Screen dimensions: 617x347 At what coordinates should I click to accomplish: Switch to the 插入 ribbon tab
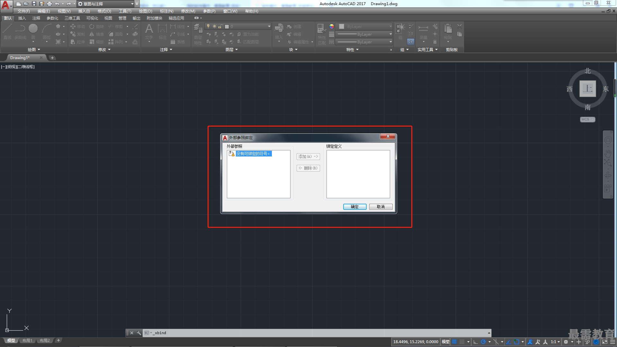22,18
